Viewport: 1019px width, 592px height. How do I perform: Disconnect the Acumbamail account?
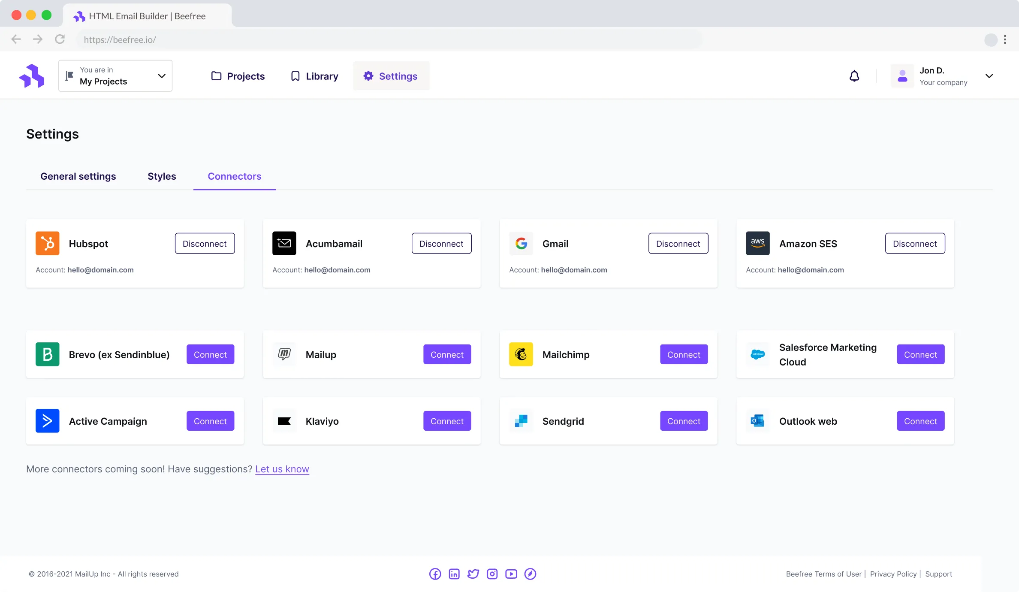click(x=441, y=243)
